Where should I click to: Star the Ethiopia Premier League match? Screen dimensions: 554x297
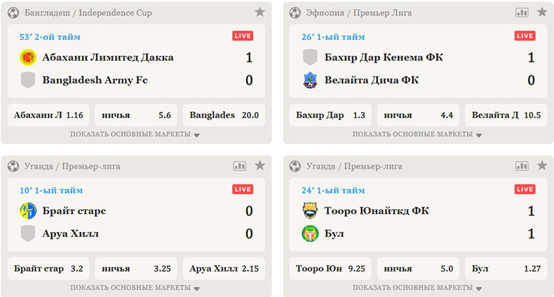542,12
